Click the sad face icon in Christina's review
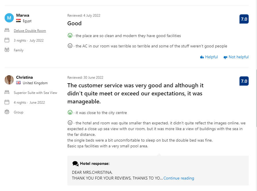257x191 pixels. tap(70, 123)
